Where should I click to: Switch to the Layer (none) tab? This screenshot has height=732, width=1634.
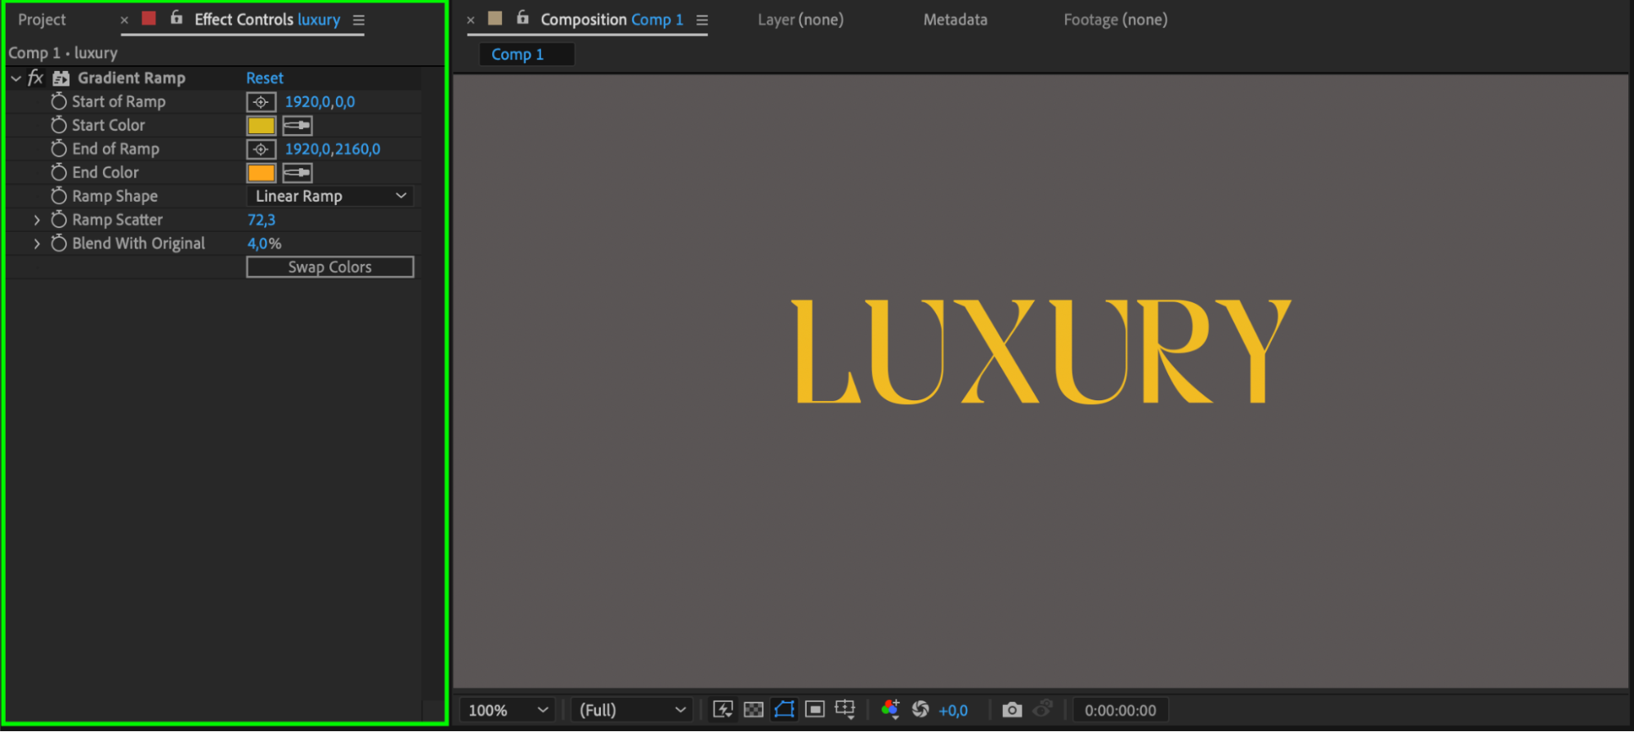point(800,20)
